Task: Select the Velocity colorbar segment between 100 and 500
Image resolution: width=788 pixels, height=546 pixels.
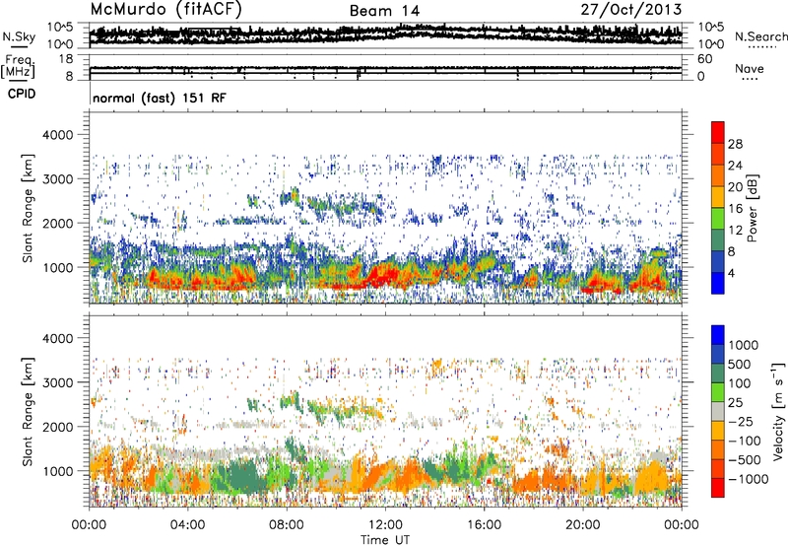Action: [718, 374]
